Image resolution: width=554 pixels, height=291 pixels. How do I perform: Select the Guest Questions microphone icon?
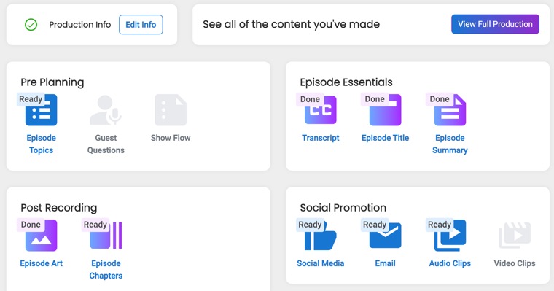[x=106, y=110]
